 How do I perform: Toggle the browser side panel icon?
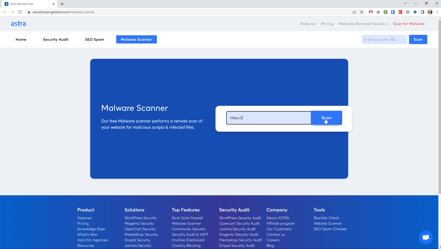422,12
